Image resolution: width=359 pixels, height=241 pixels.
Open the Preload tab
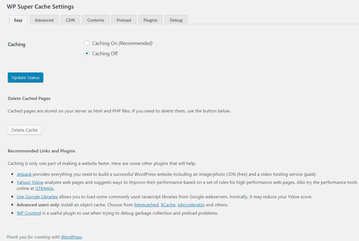(x=124, y=20)
